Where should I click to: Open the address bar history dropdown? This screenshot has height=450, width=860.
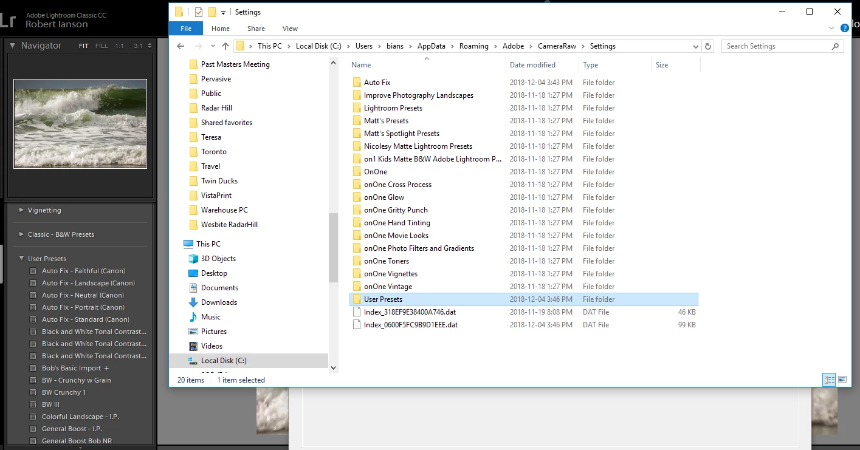click(696, 46)
